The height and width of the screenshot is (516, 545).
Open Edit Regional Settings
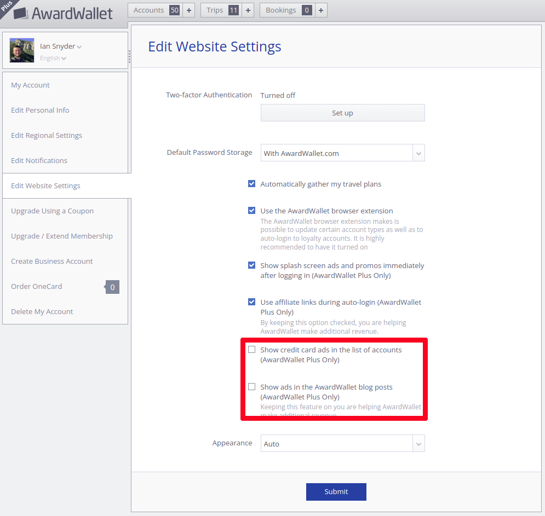pos(47,135)
